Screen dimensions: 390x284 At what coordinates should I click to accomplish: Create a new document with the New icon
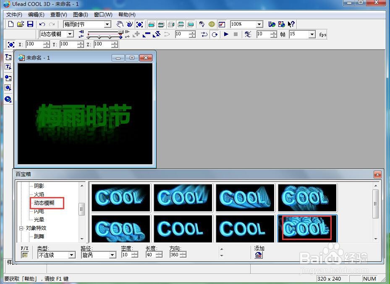[10, 24]
